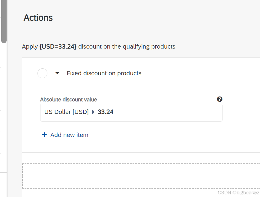260x197 pixels.
Task: Click the bold {USD=33.24} placeholder text
Action: tap(58, 46)
